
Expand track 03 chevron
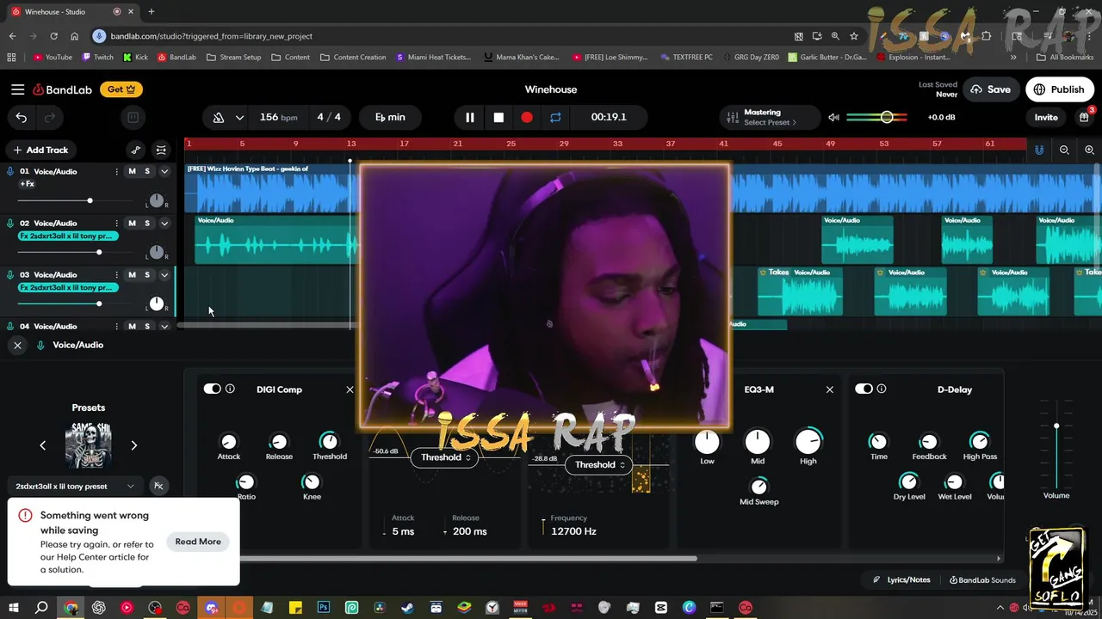164,275
